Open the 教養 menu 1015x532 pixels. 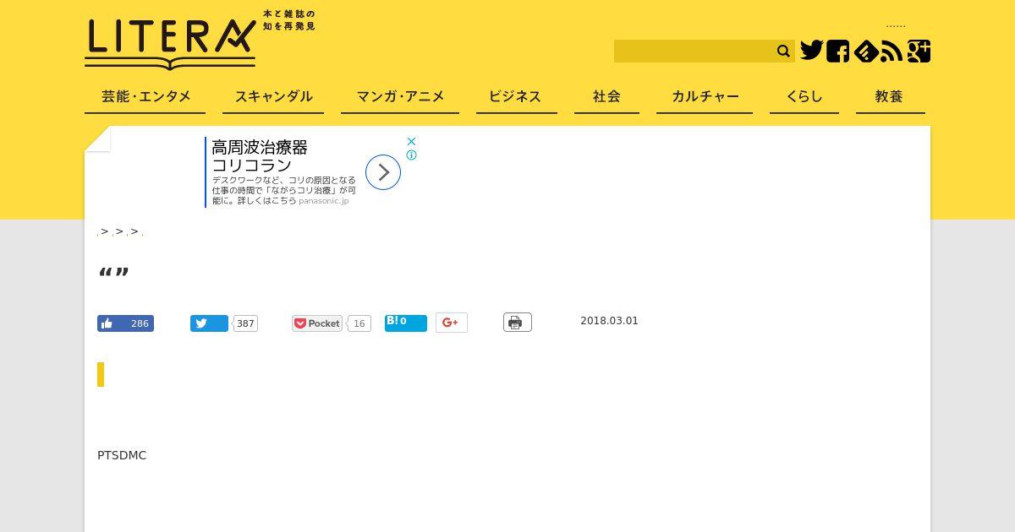(x=889, y=96)
